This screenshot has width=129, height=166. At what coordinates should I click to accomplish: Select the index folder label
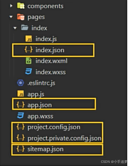(x=39, y=28)
